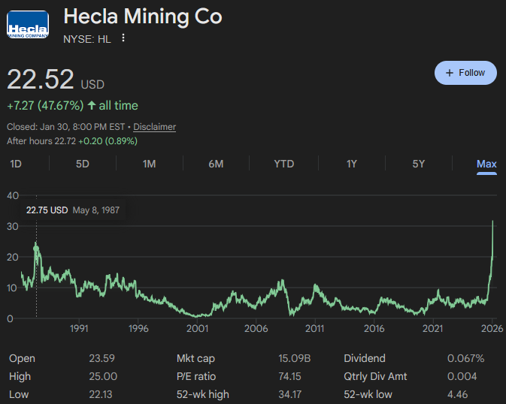Click the 2021 x-axis label
Viewport: 506px width, 404px height.
pyautogui.click(x=433, y=329)
